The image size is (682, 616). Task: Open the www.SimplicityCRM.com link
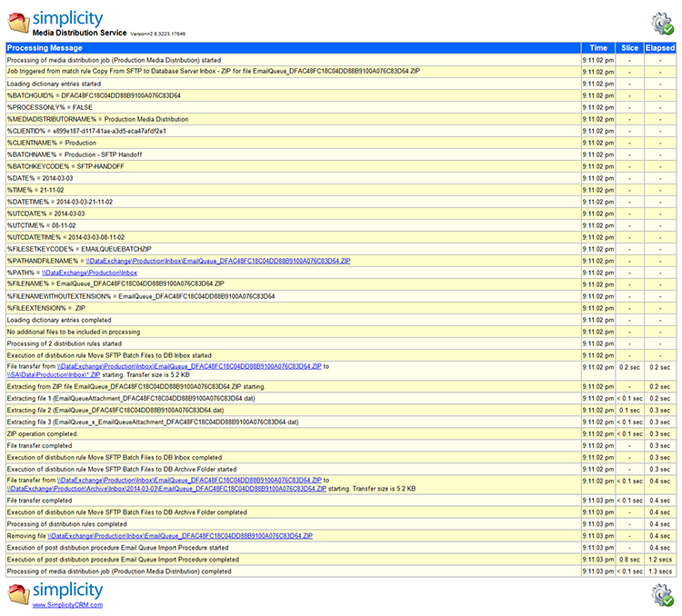67,605
